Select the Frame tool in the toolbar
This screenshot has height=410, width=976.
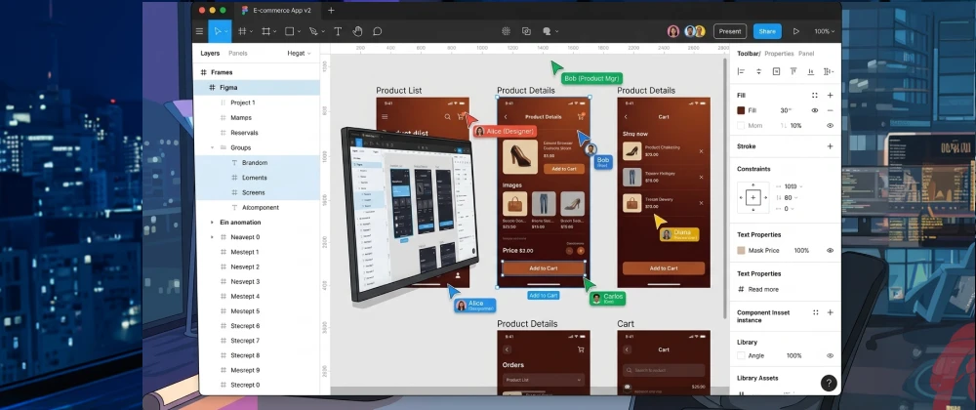242,31
